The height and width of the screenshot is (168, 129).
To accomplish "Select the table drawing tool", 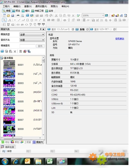I will coord(58,20).
